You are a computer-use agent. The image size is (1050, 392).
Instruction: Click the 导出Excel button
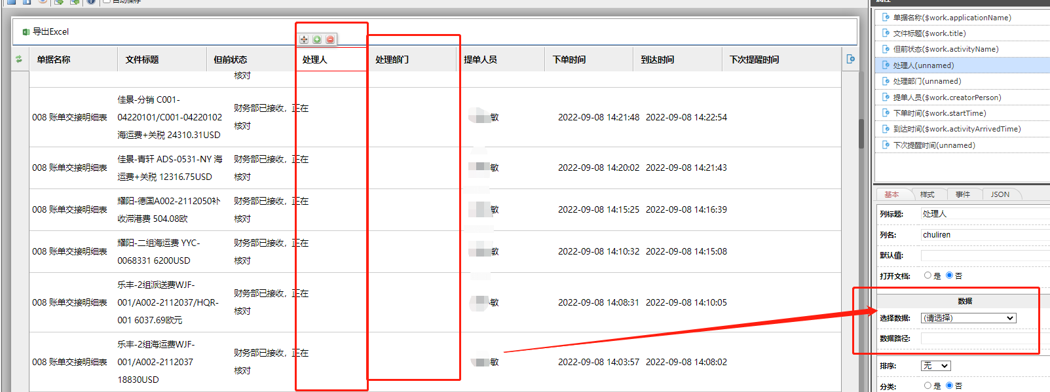45,32
